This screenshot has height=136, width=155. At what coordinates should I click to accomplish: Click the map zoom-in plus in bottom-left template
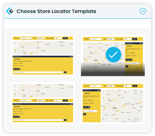coord(15,86)
